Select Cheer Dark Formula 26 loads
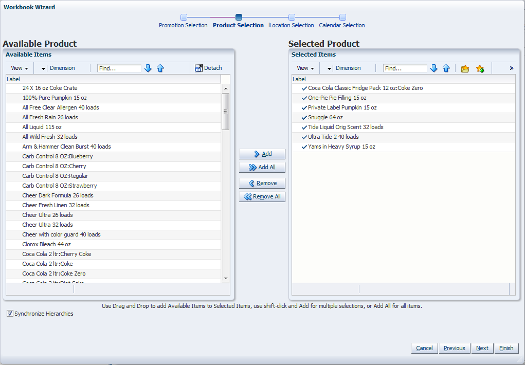Viewport: 525px width, 365px height. 113,195
